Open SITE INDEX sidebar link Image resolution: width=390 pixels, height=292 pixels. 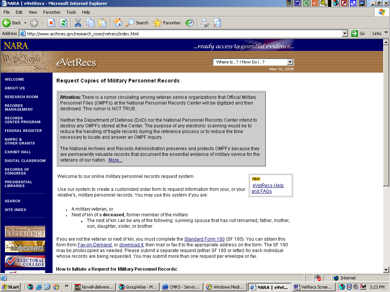click(x=15, y=210)
